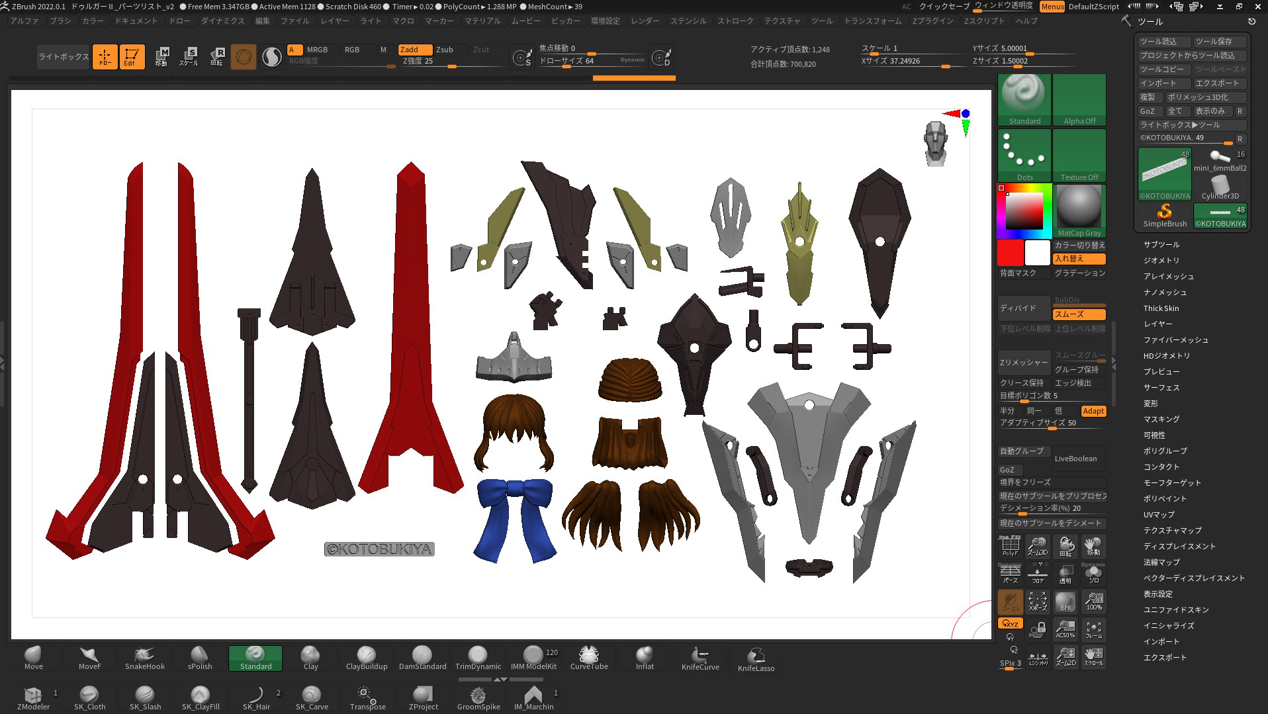
Task: Click the Sculptris Pro icon
Action: [x=271, y=58]
